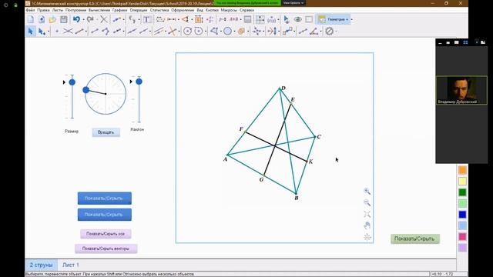The image size is (493, 277).
Task: Toggle the lower blue Показать/Скрыть button
Action: [x=105, y=215]
